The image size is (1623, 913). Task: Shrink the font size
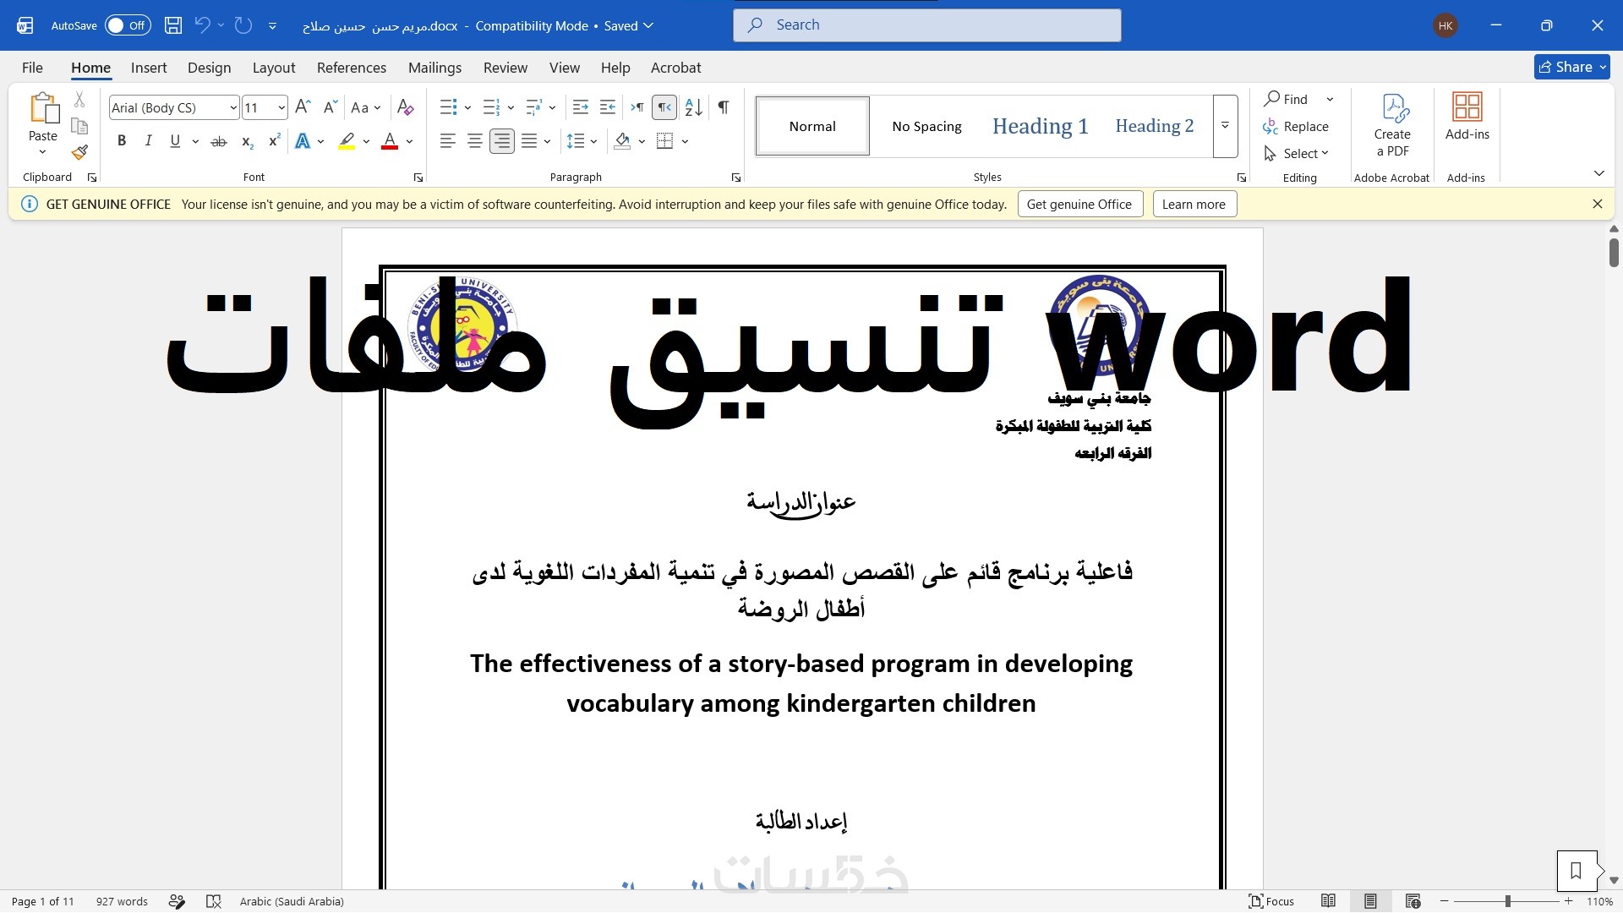330,107
